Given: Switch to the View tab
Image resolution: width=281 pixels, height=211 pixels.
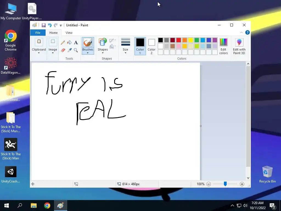Looking at the screenshot, I should tap(69, 33).
